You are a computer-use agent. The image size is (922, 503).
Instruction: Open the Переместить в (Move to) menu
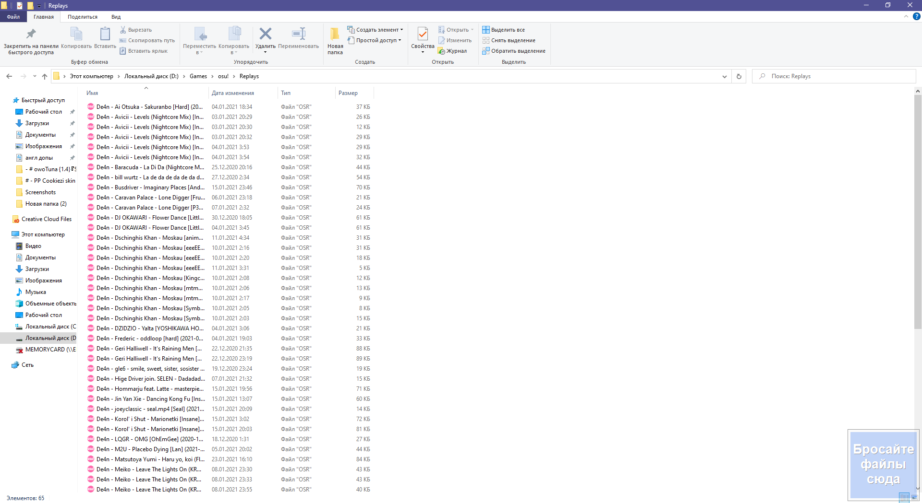[199, 40]
